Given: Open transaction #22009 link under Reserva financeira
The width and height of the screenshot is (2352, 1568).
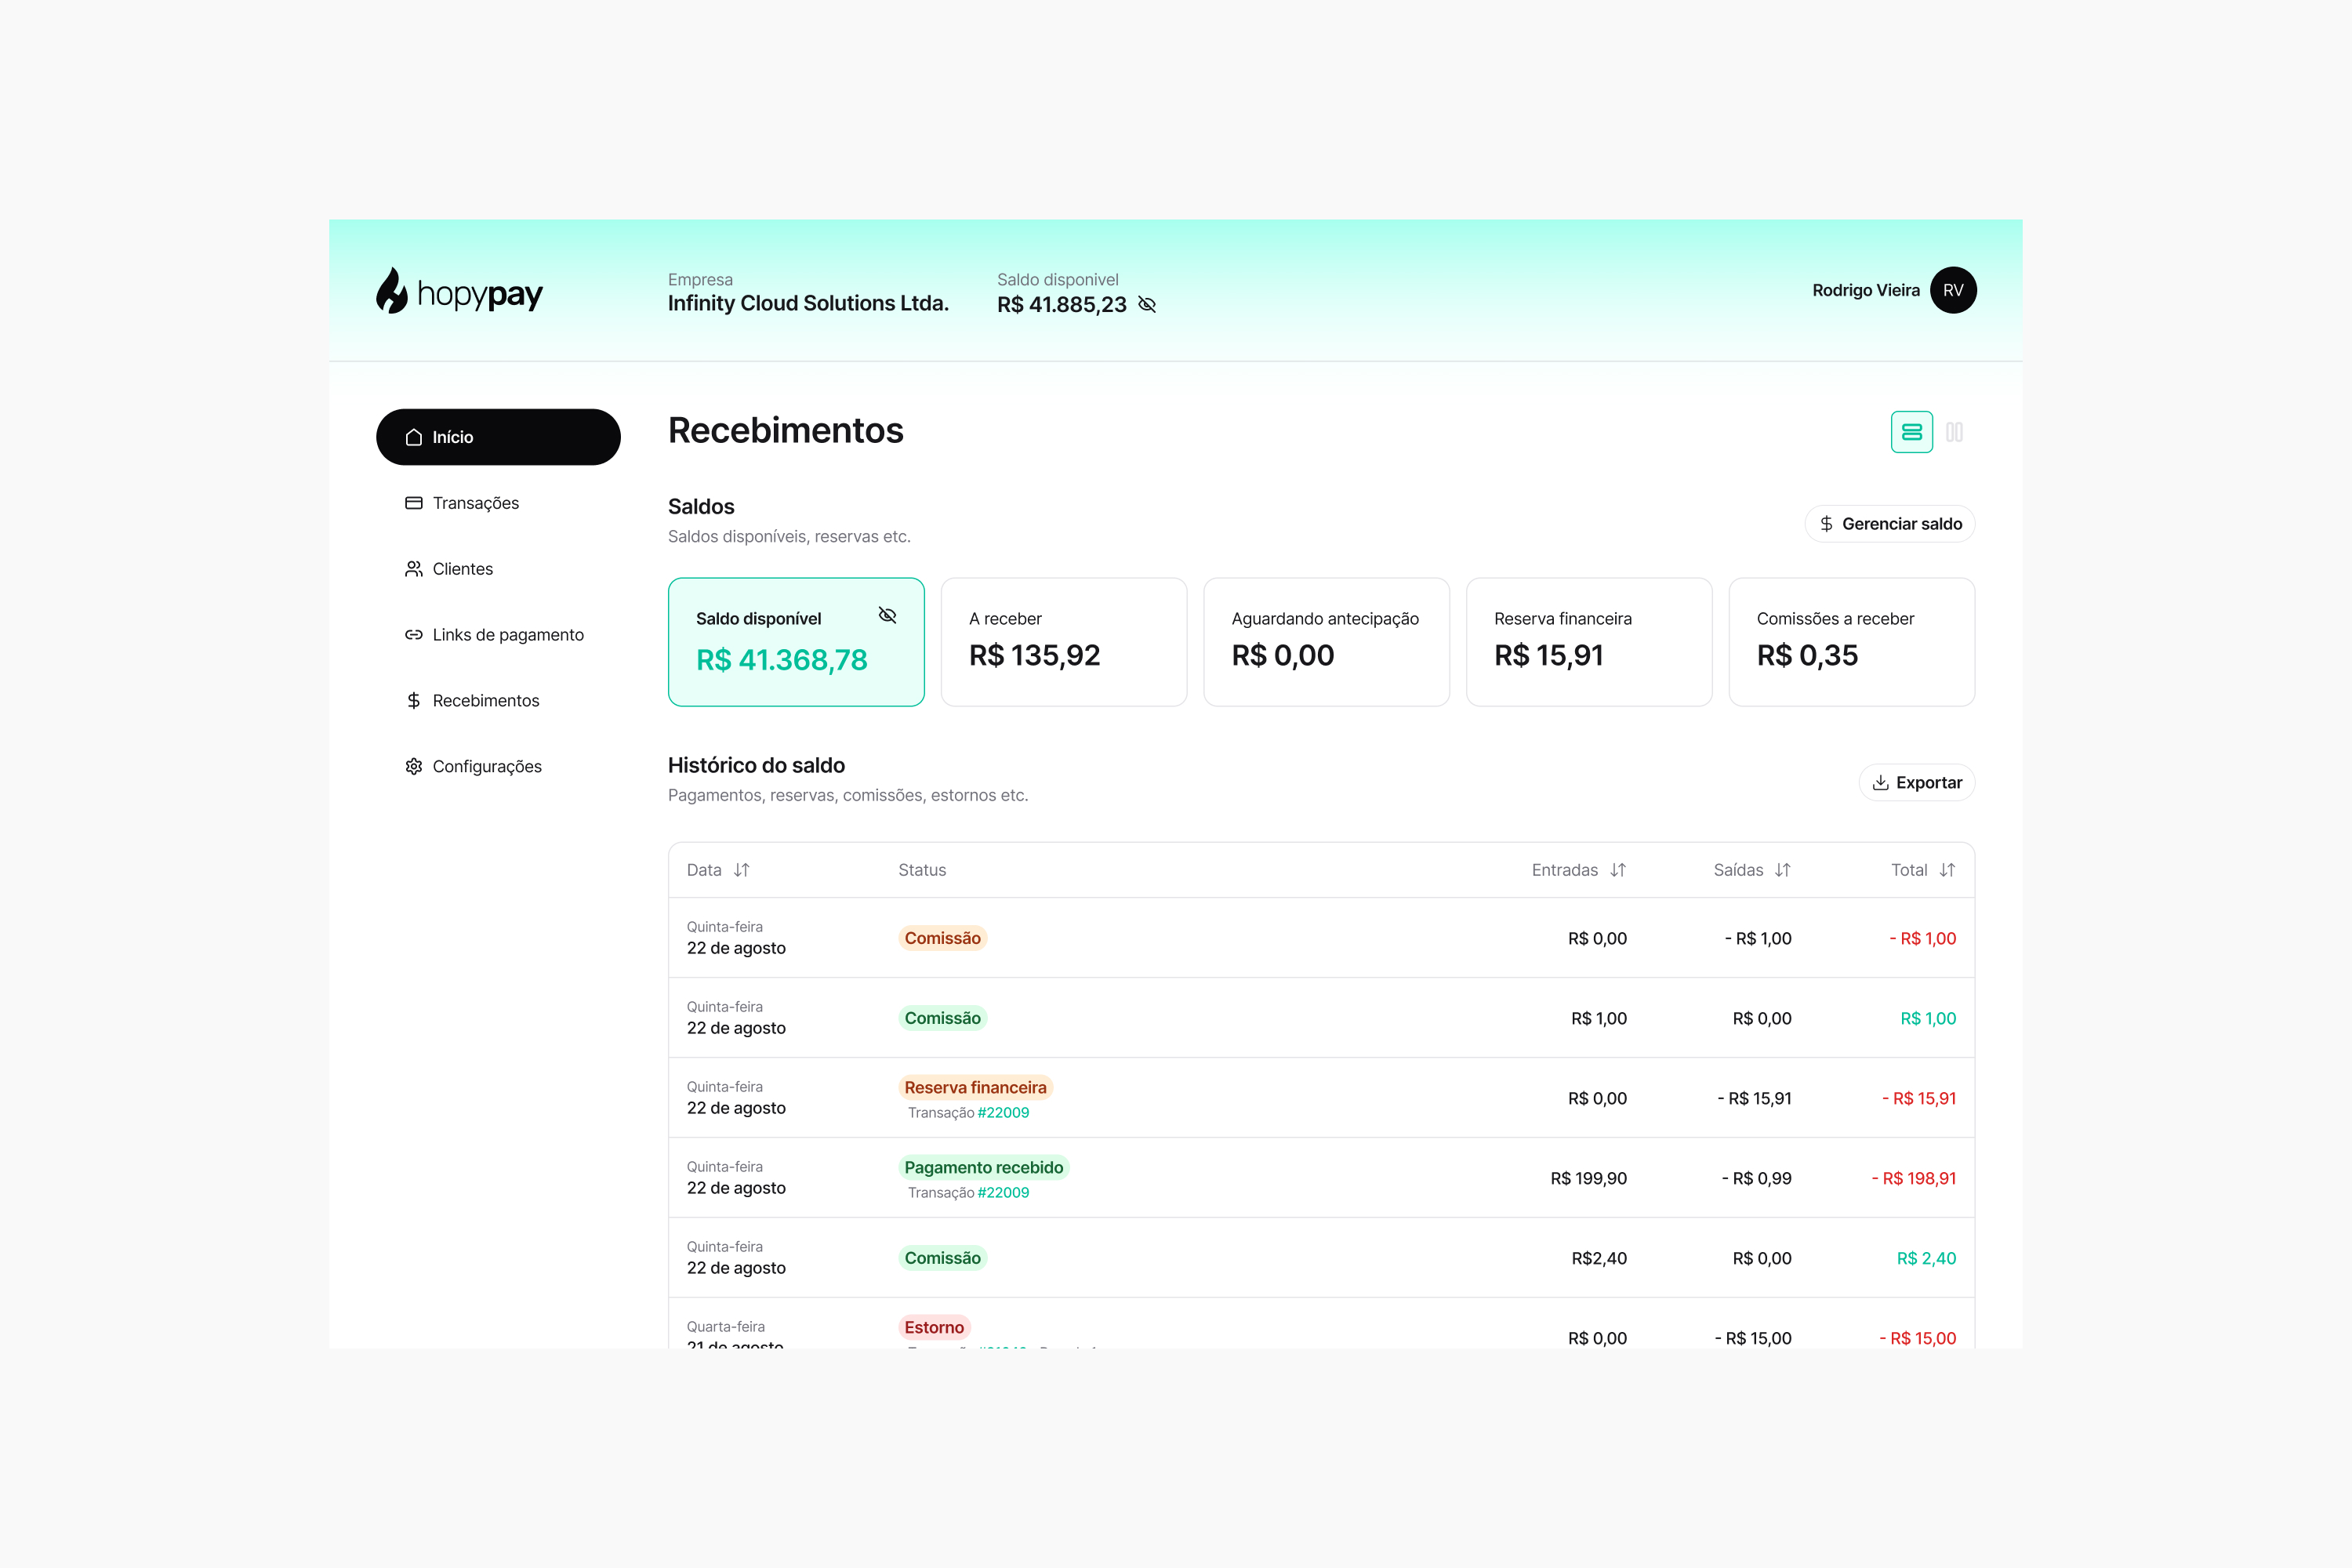Looking at the screenshot, I should (x=1003, y=1113).
